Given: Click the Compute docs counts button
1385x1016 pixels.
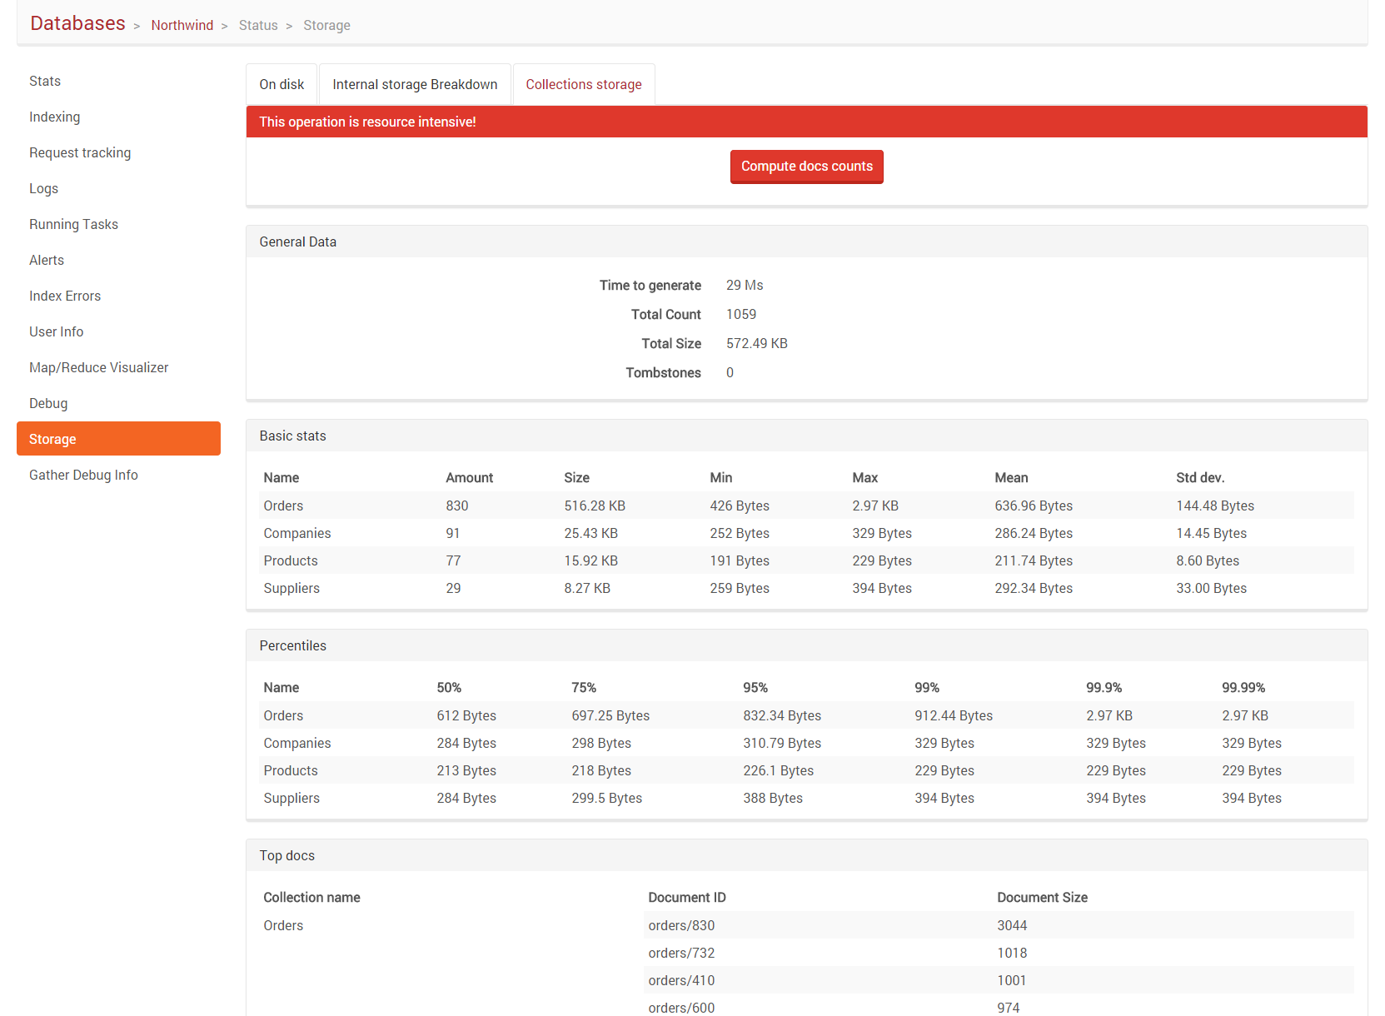Looking at the screenshot, I should point(806,167).
